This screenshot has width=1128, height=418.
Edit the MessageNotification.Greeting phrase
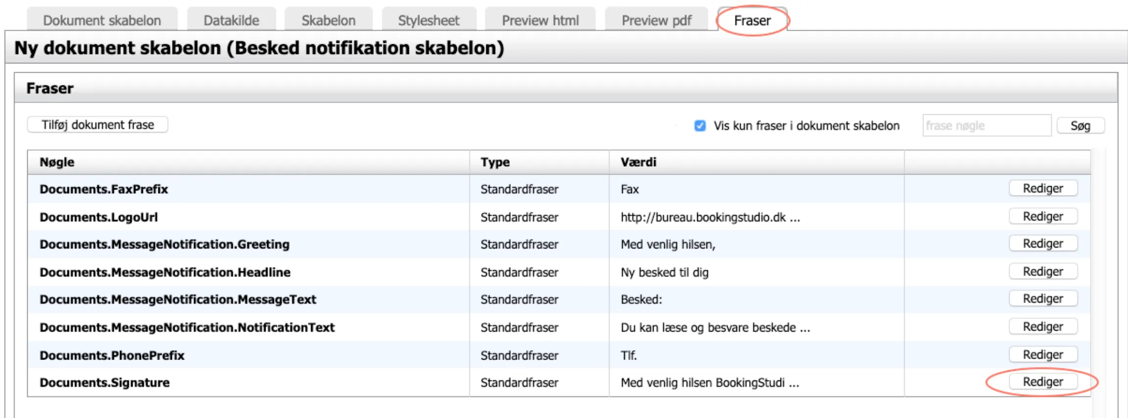pos(1043,244)
